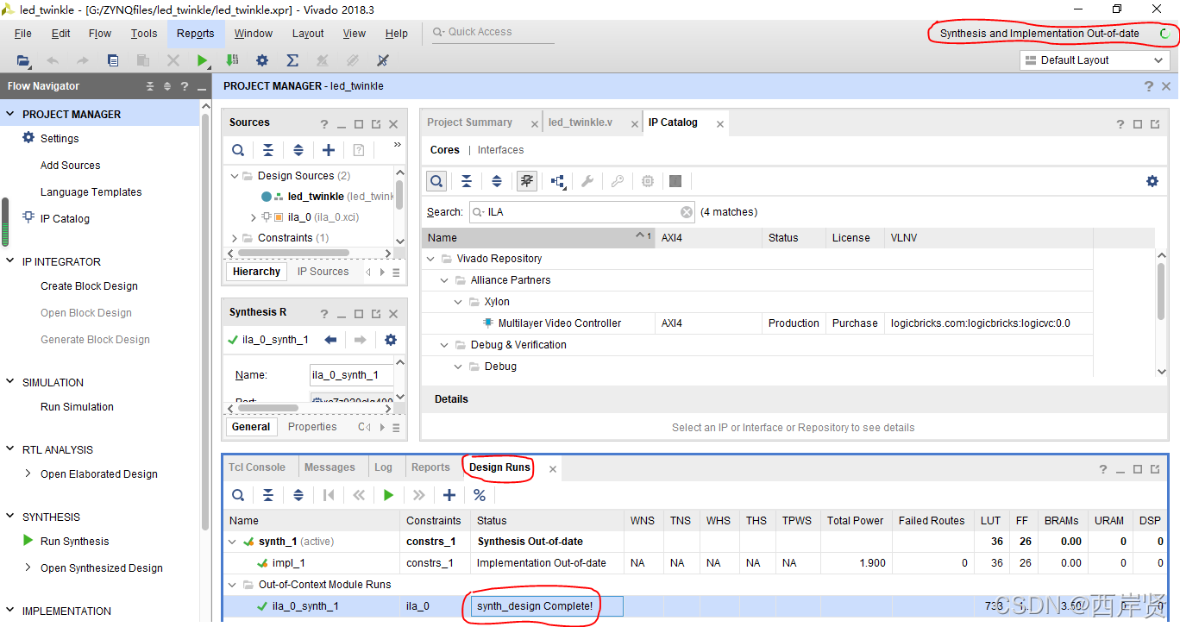Viewport: 1180px width, 627px height.
Task: Open toolbar Settings gear icon
Action: 262,60
